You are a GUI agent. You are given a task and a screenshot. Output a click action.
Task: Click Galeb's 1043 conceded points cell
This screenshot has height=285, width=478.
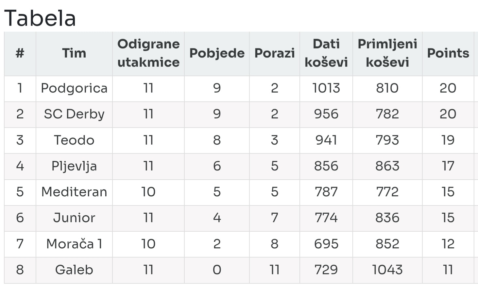click(x=387, y=270)
